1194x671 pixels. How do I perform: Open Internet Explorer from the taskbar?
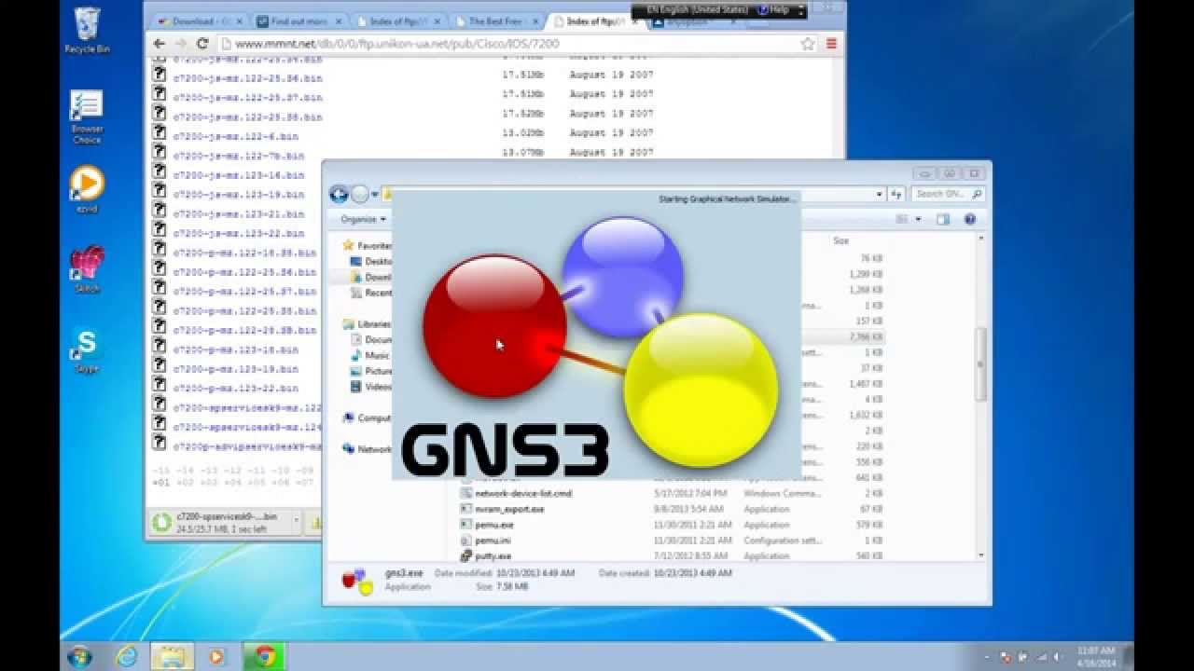(127, 656)
